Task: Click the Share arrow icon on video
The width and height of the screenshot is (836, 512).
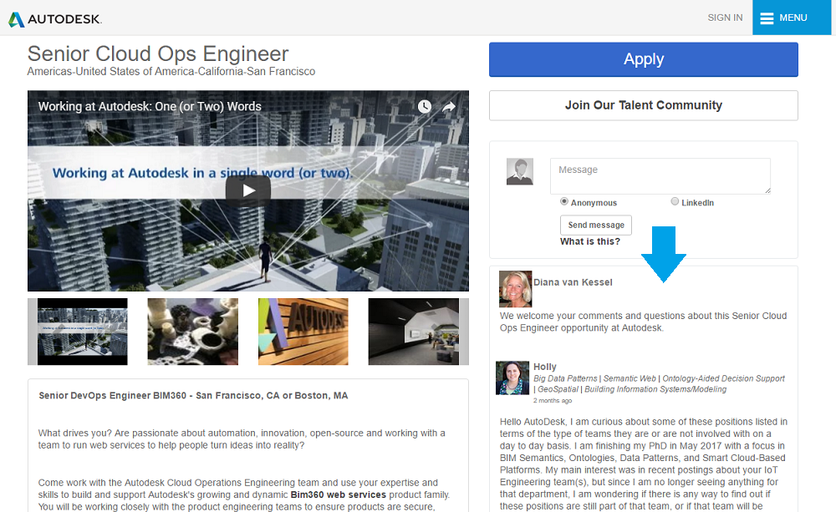Action: click(449, 107)
